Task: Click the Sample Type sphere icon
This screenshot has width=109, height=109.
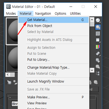Action: [98, 20]
